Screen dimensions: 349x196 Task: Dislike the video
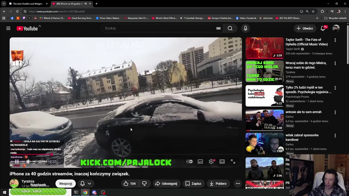[x=145, y=183]
